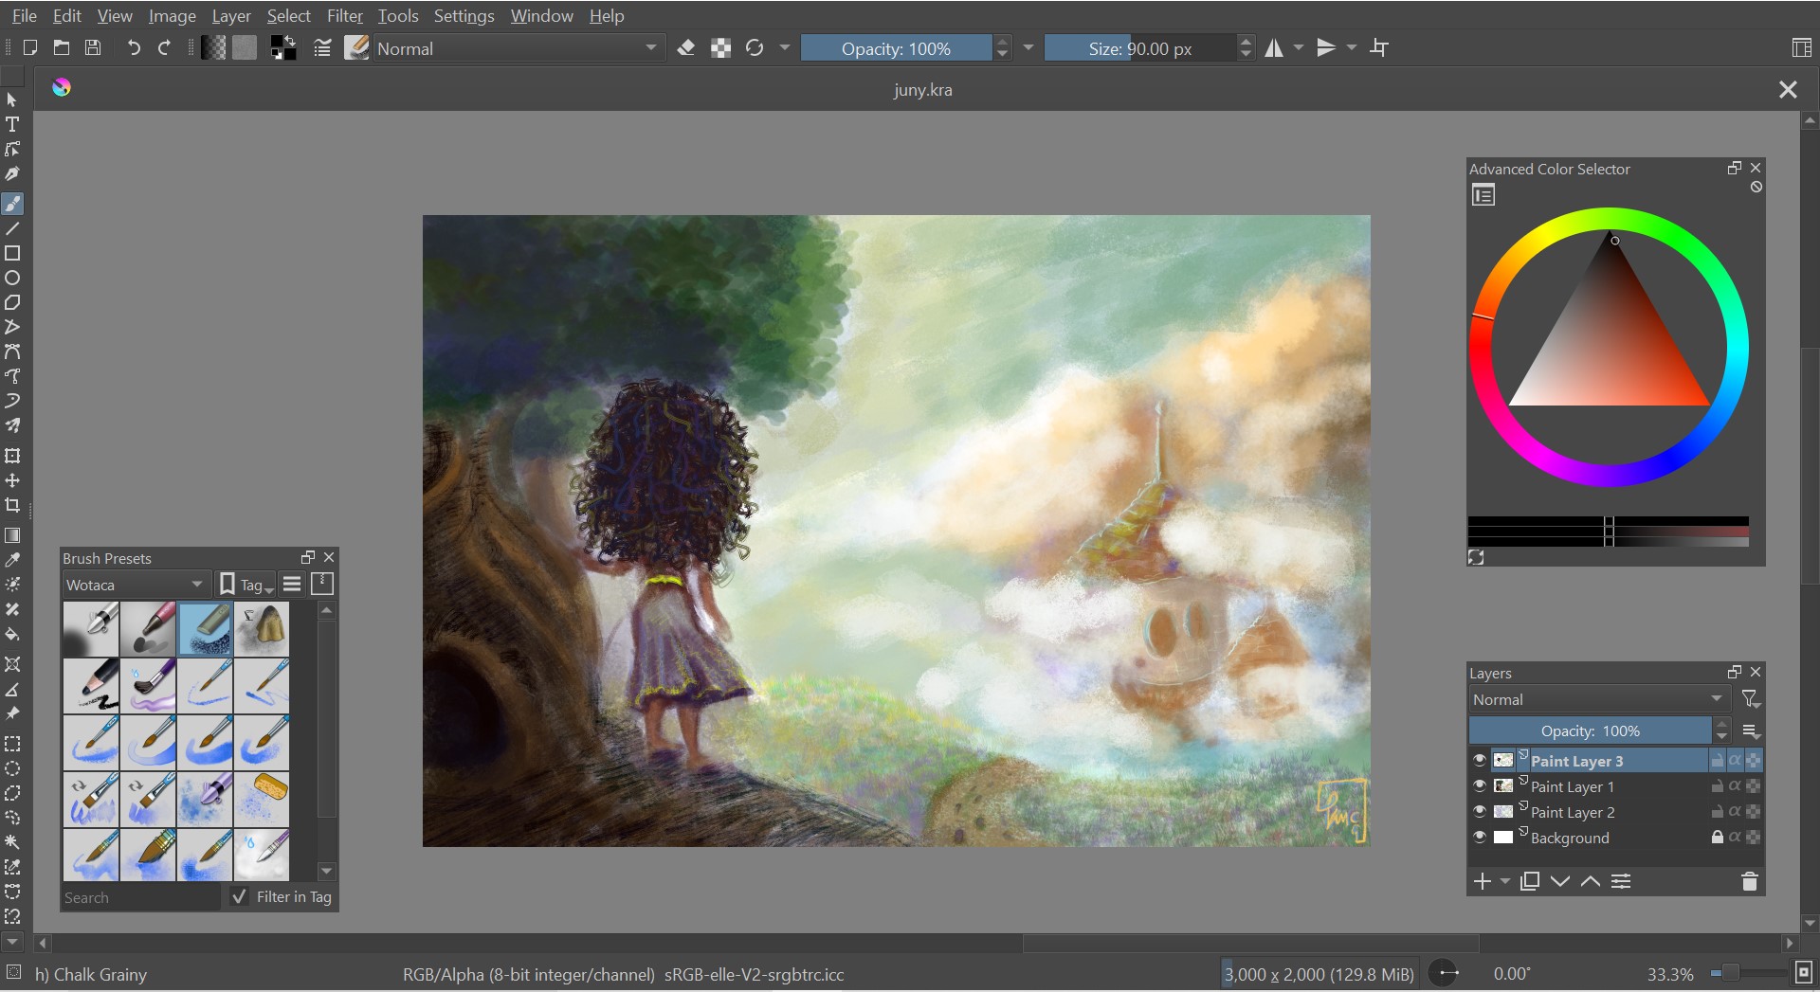Open an existing file from toolbar
This screenshot has height=992, width=1820.
tap(62, 47)
